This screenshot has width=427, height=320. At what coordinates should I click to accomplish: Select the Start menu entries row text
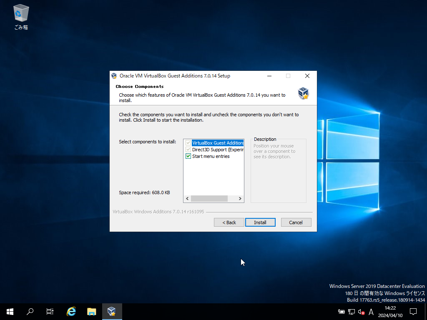point(211,156)
